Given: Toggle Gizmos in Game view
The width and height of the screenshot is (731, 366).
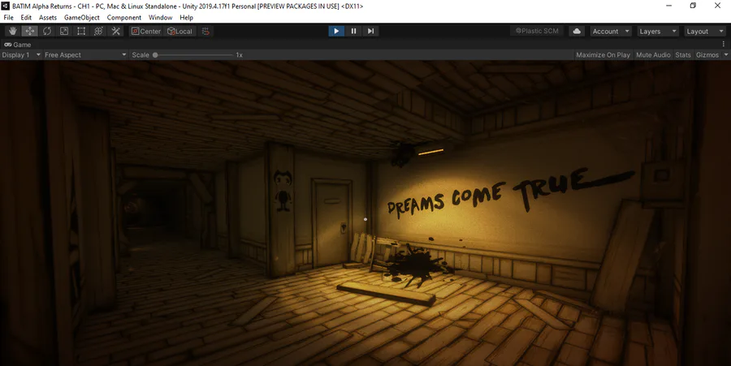Looking at the screenshot, I should point(707,55).
